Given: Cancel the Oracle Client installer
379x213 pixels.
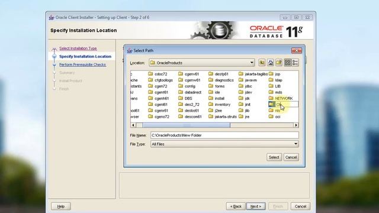Looking at the screenshot, I should pyautogui.click(x=300, y=206).
